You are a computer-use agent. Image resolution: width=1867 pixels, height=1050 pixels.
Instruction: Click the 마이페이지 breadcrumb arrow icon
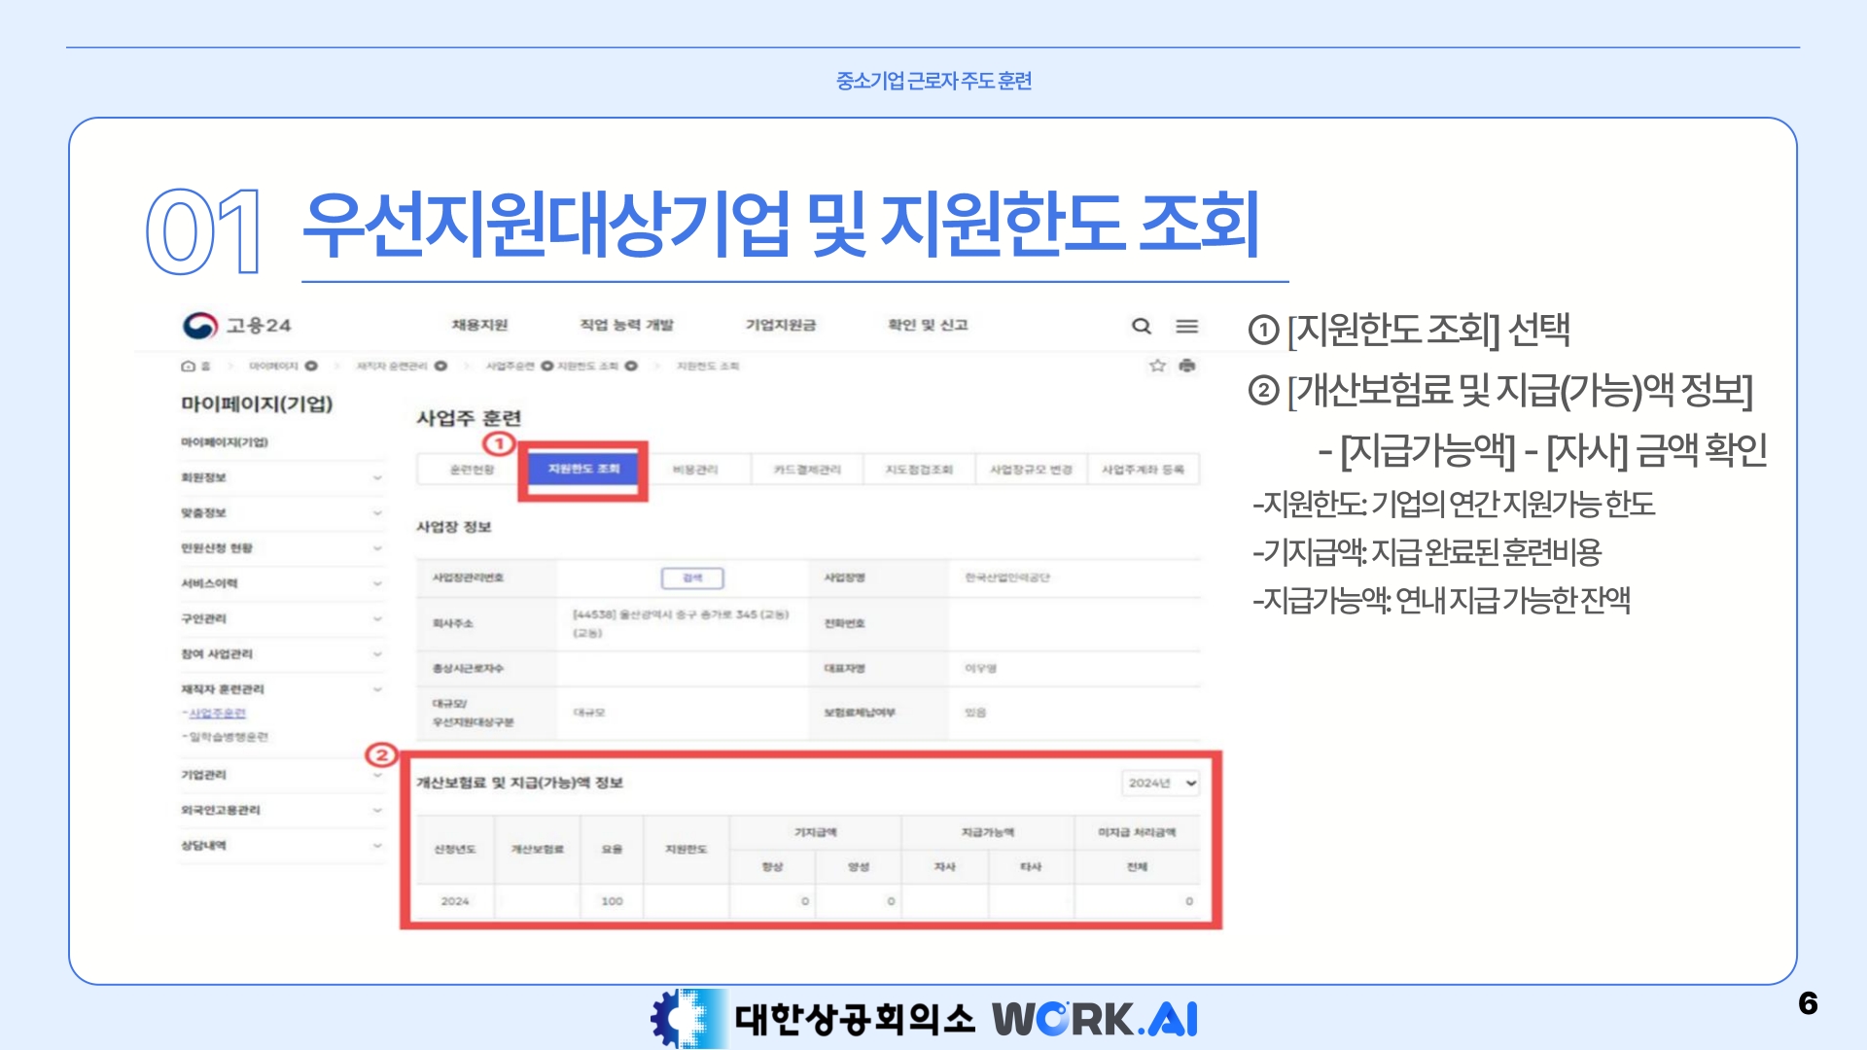pyautogui.click(x=311, y=367)
